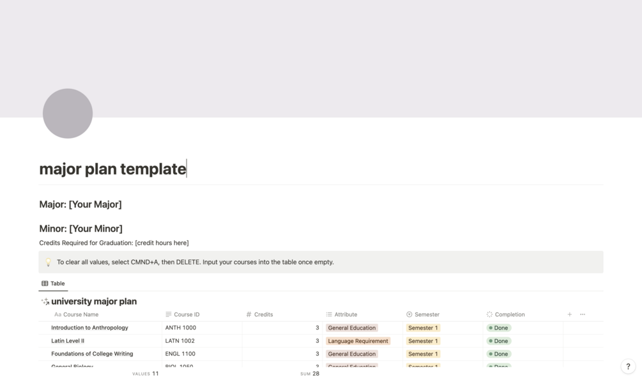The height and width of the screenshot is (380, 642).
Task: Click the SUM 28 credits calculation
Action: [x=310, y=374]
